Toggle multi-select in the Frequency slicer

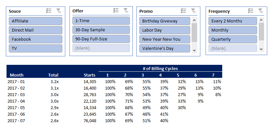pyautogui.click(x=251, y=11)
